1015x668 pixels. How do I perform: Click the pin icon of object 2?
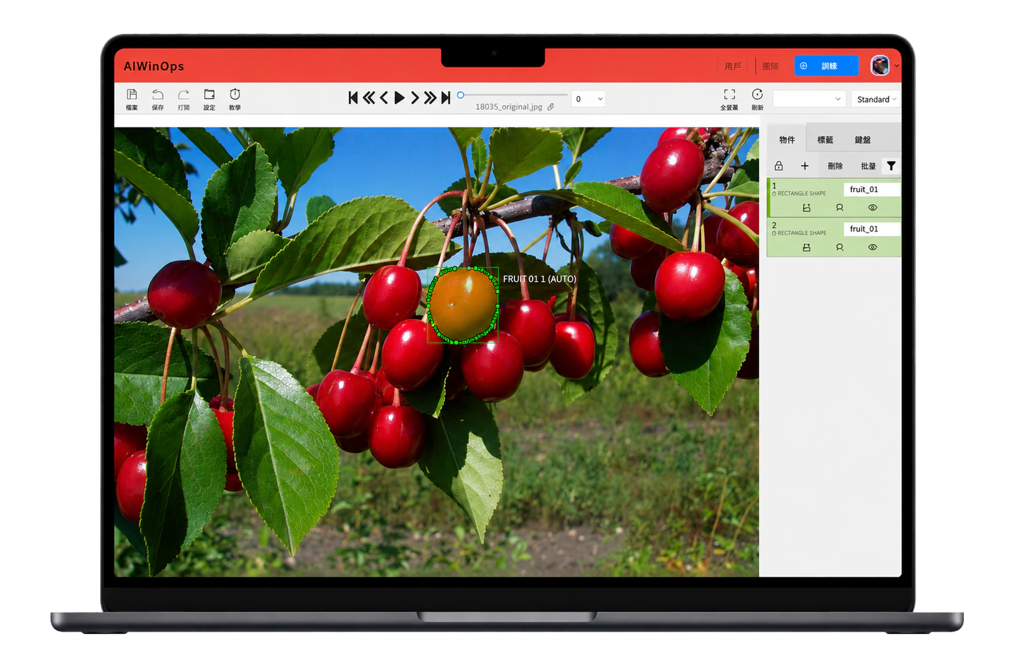839,248
